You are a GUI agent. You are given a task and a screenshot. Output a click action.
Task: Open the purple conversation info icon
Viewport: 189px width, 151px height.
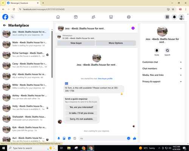pyautogui.click(x=133, y=28)
